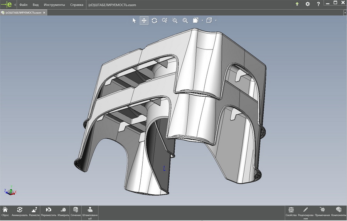Select the Zoom to Area tool
Viewport: 347px width, 221px height.
coord(175,20)
